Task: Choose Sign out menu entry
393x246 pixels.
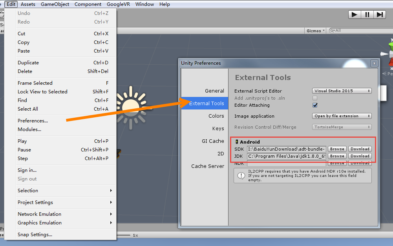Action: 66,179
